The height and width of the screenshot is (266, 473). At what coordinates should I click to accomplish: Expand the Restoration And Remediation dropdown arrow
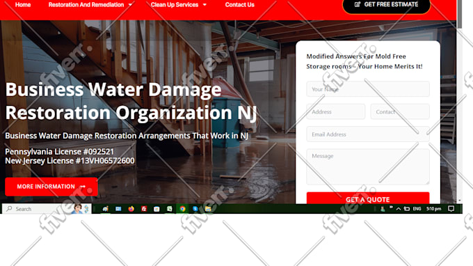click(x=130, y=5)
